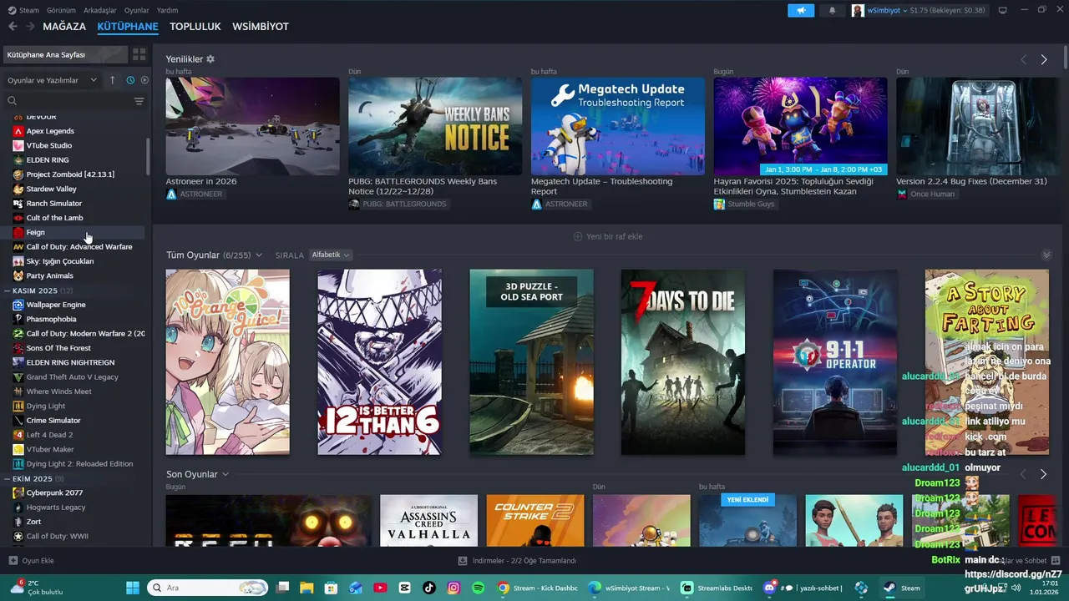Open File Explorer from the taskbar
The image size is (1069, 601).
click(x=307, y=588)
